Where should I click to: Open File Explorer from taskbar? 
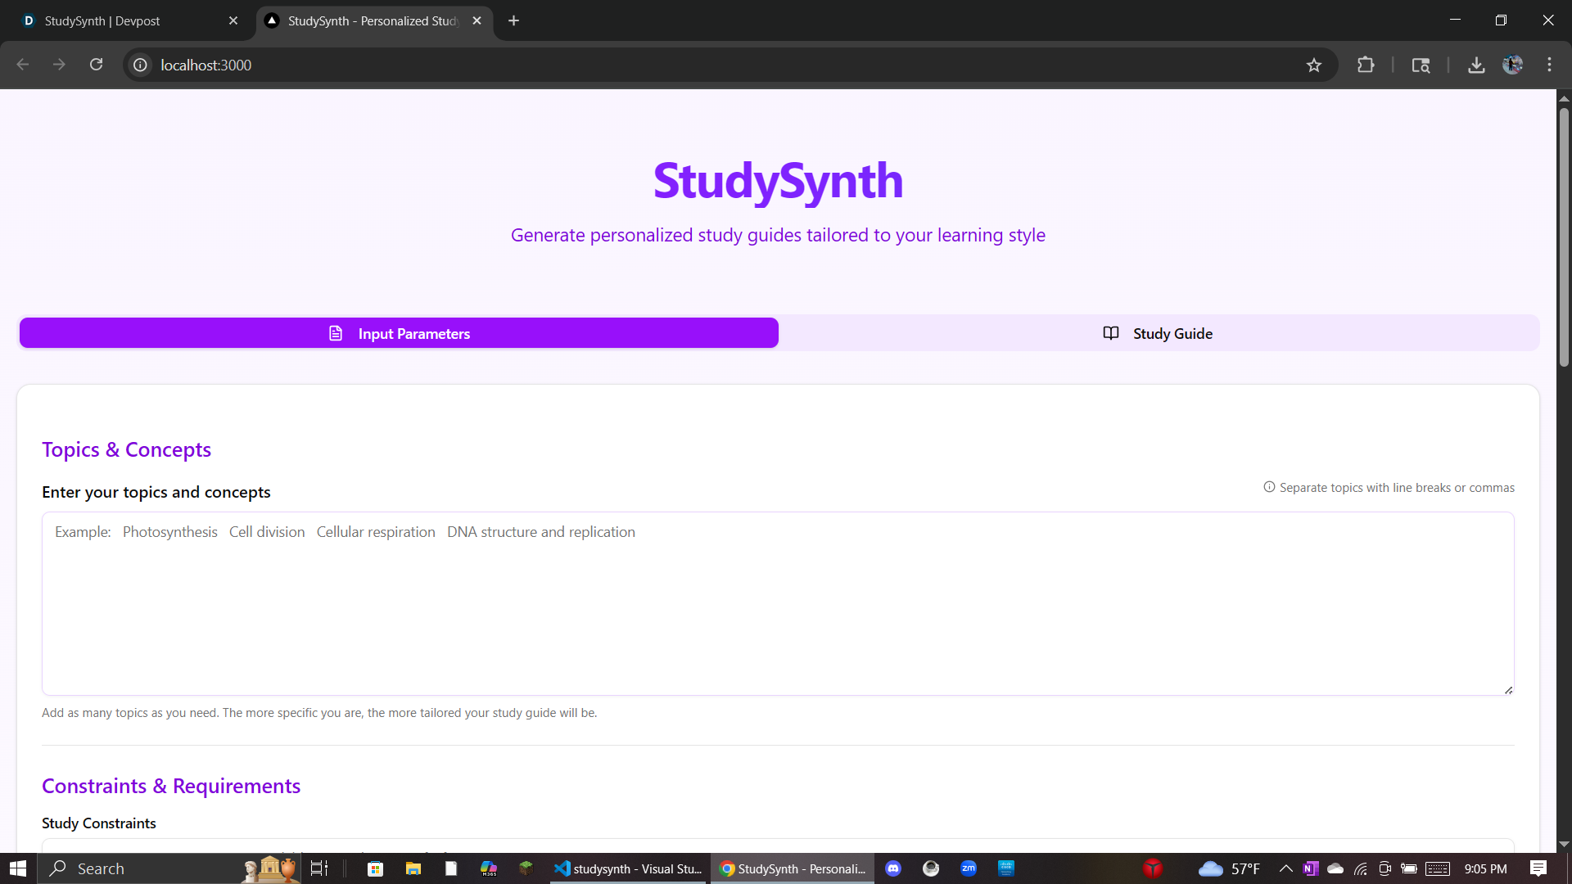coord(413,868)
